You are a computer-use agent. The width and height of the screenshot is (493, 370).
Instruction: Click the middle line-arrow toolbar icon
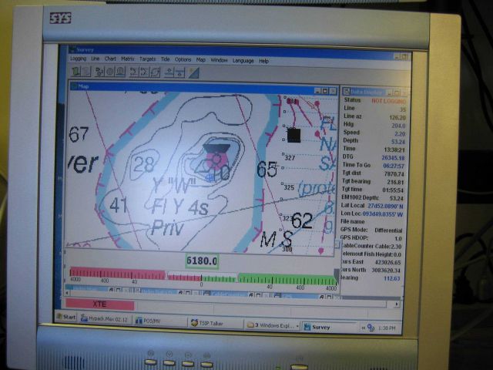click(144, 72)
